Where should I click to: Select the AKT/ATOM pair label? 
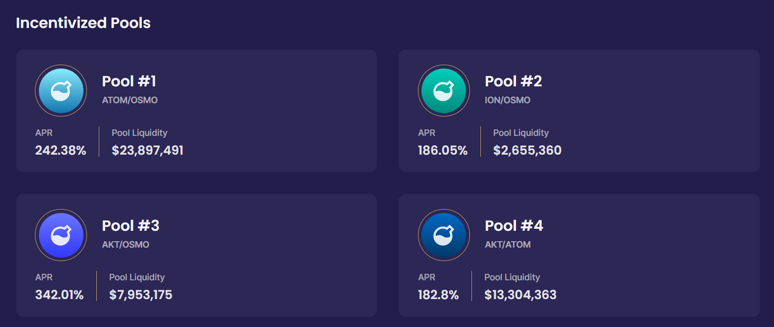tap(507, 244)
